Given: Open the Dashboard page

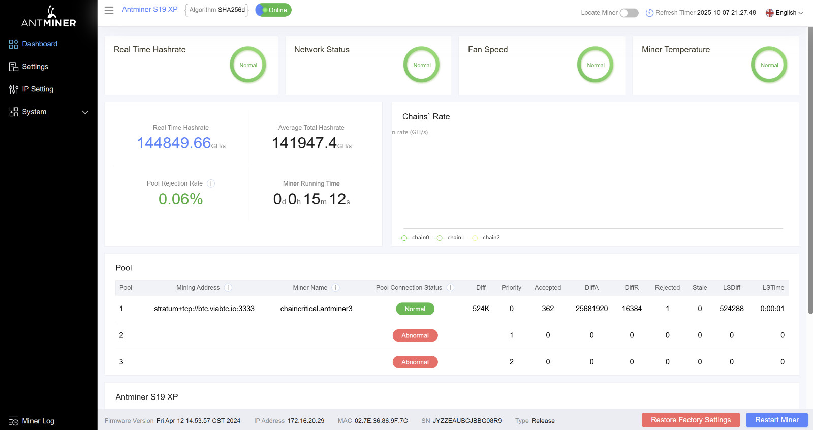Looking at the screenshot, I should click(40, 44).
